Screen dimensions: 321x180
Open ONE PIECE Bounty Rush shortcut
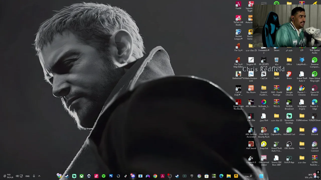pyautogui.click(x=264, y=132)
